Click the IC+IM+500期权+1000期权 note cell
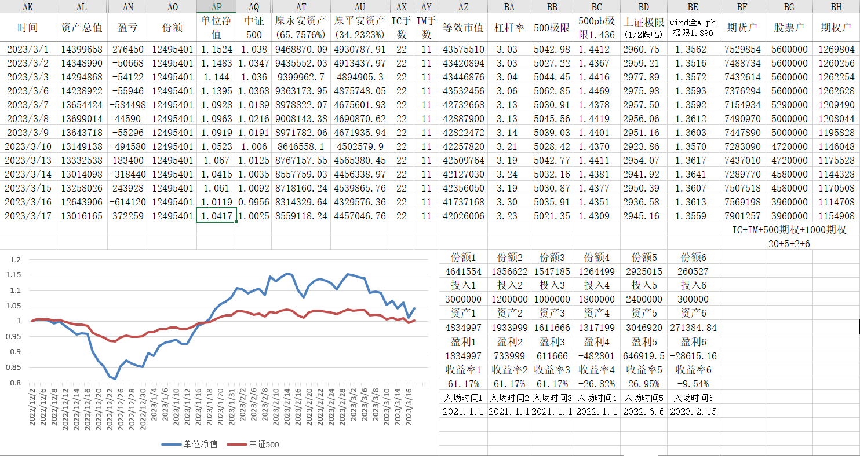The image size is (860, 456). [789, 230]
